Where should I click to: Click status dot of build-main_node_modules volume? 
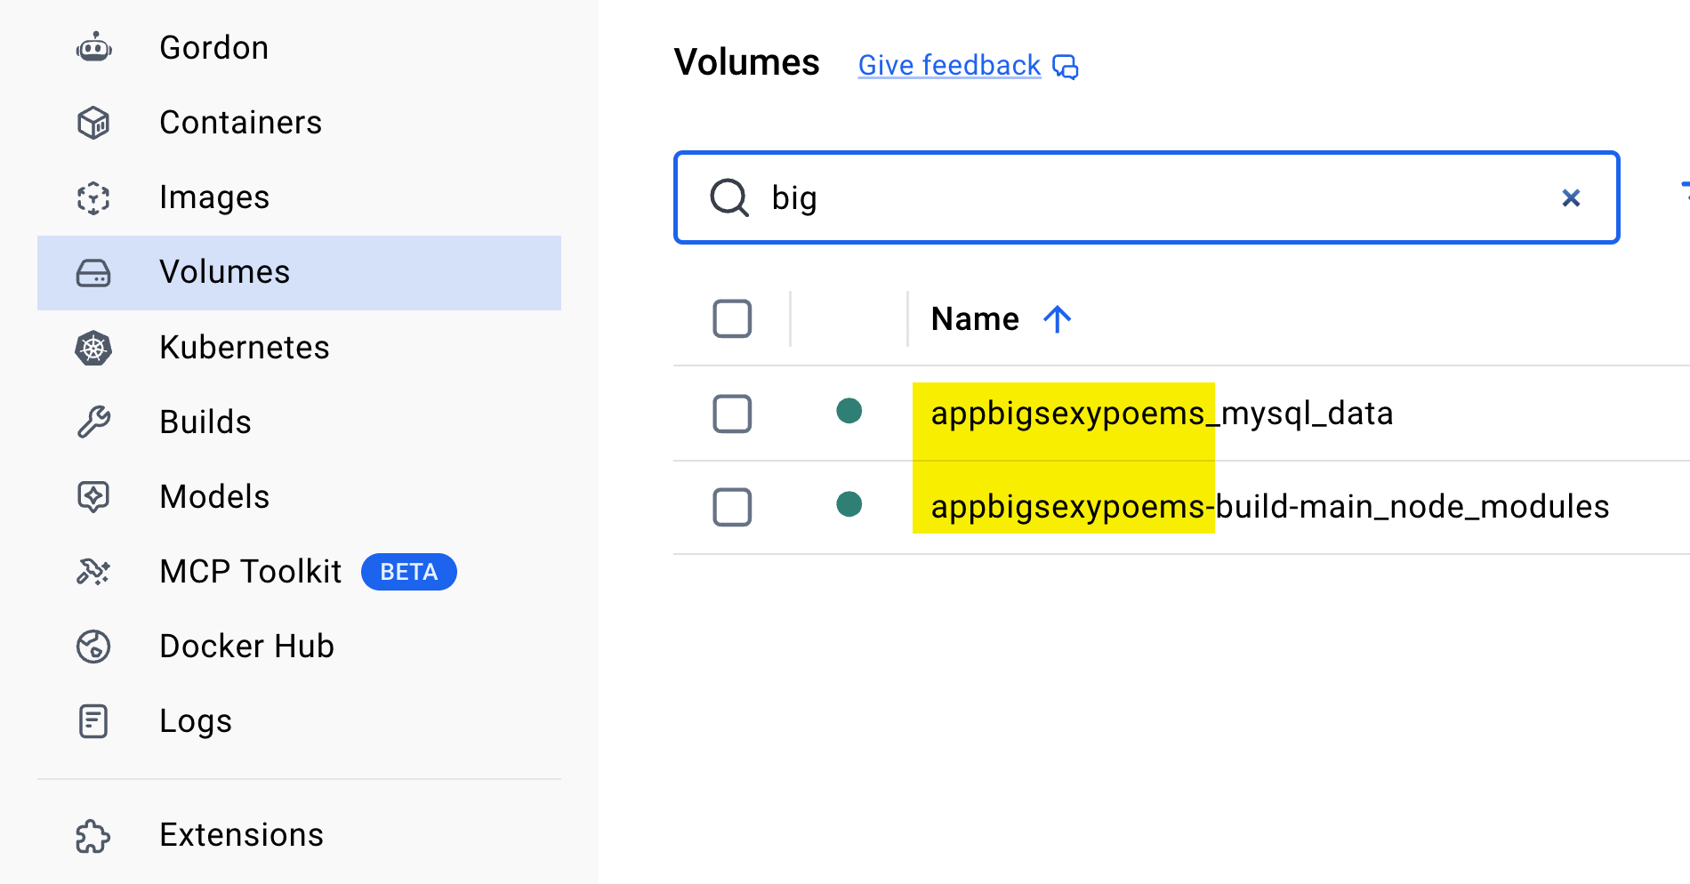click(849, 504)
